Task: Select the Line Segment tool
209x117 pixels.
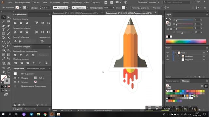Action: point(8,30)
